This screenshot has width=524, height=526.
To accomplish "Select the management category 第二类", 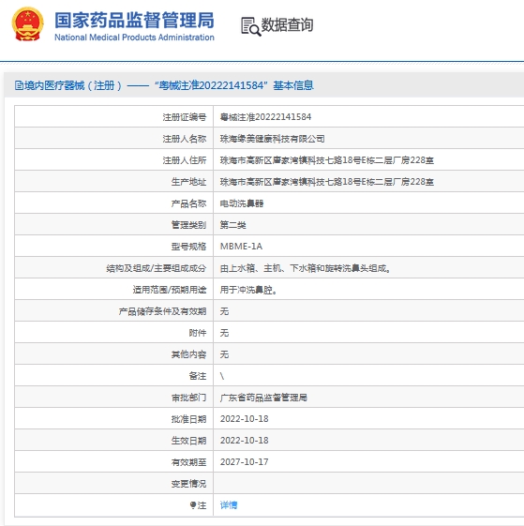I will click(232, 225).
